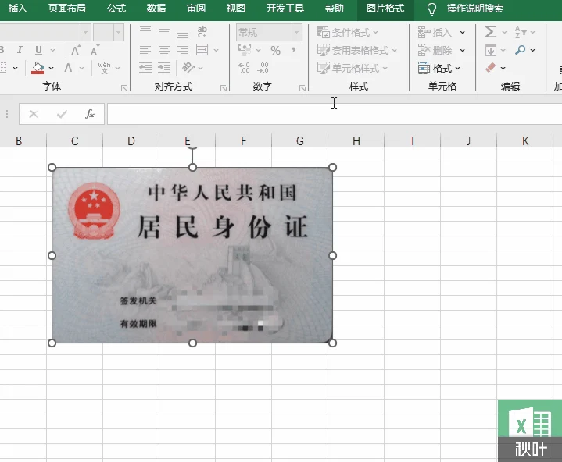The image size is (562, 462).
Task: Click formula bar input field
Action: point(335,114)
